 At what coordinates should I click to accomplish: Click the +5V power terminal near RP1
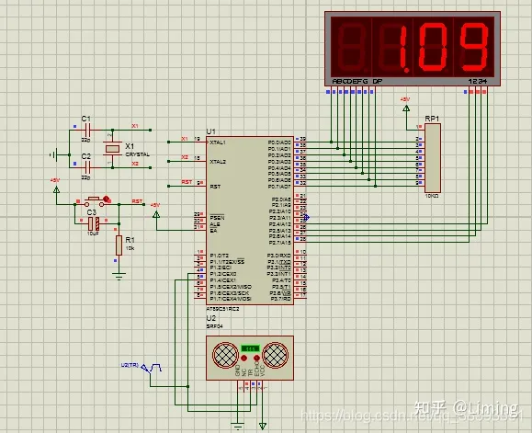point(406,108)
